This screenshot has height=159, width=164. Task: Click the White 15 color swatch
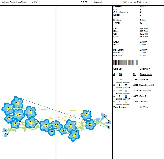coord(126,80)
